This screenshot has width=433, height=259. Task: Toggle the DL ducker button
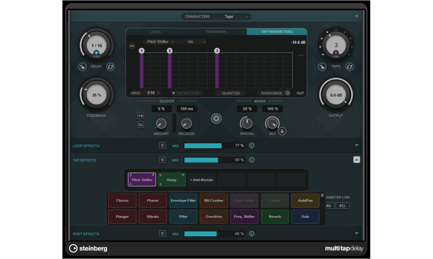[x=140, y=124]
